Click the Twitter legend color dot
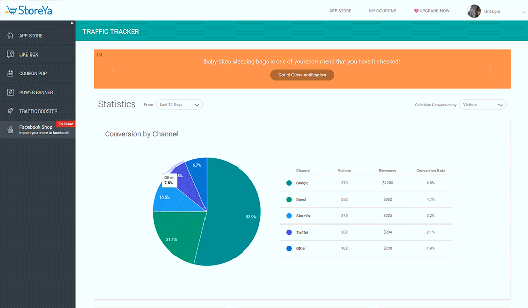This screenshot has height=308, width=528. point(289,232)
